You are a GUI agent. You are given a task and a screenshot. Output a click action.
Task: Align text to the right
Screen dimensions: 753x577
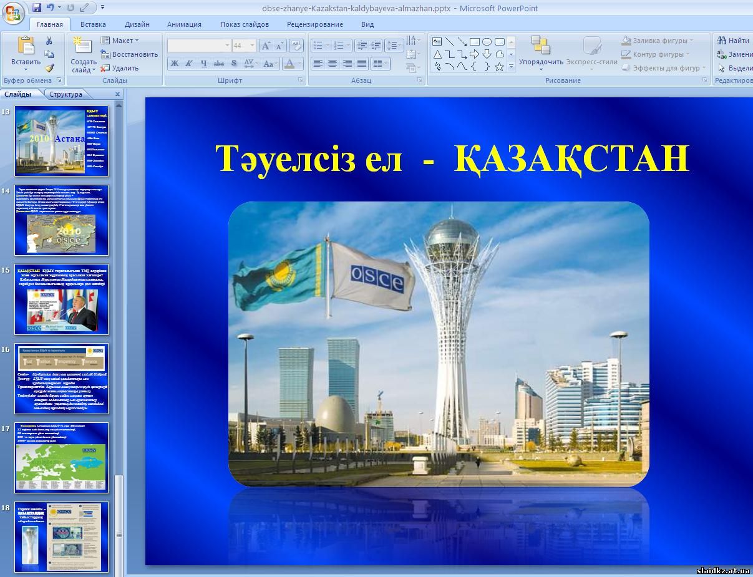[347, 64]
